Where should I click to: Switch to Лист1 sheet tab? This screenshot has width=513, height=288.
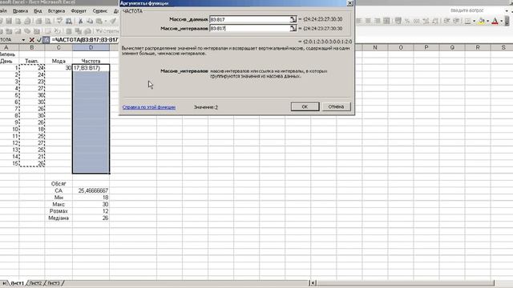click(x=18, y=283)
